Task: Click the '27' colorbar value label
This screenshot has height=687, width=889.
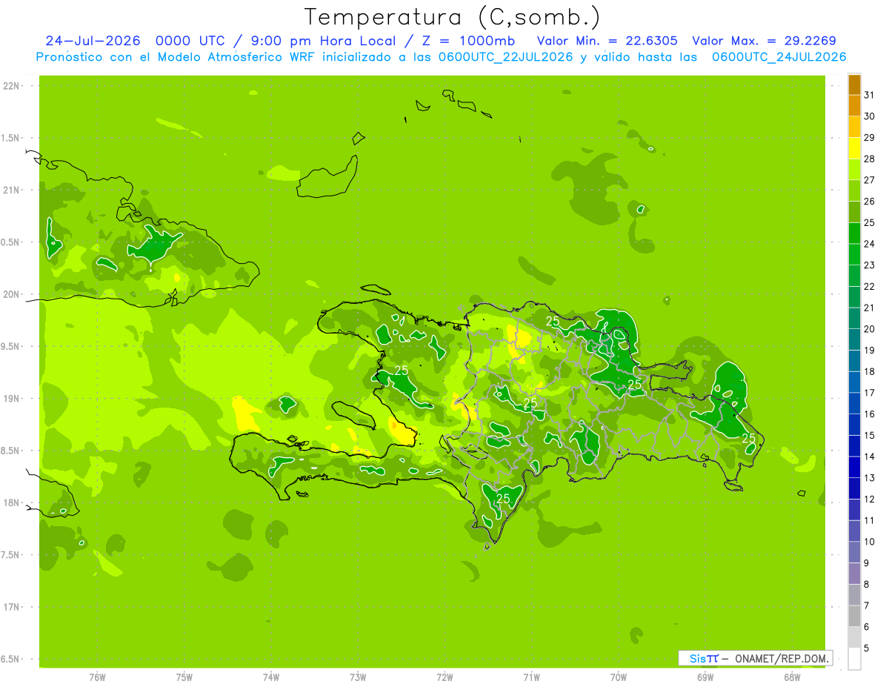Action: [x=870, y=180]
